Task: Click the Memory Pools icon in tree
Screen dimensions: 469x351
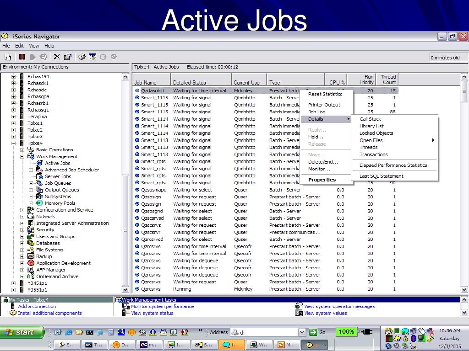Action: [x=39, y=203]
